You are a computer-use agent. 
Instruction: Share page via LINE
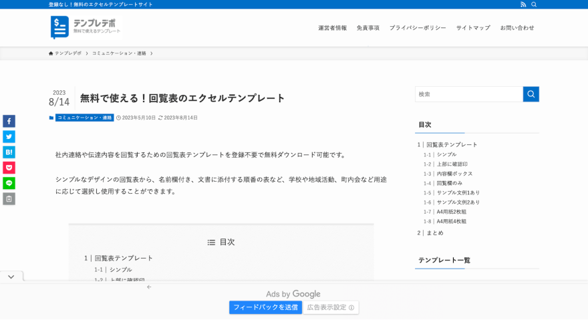(x=9, y=183)
